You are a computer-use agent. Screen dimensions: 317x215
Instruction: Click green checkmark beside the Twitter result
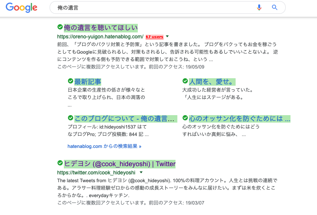(x=59, y=164)
